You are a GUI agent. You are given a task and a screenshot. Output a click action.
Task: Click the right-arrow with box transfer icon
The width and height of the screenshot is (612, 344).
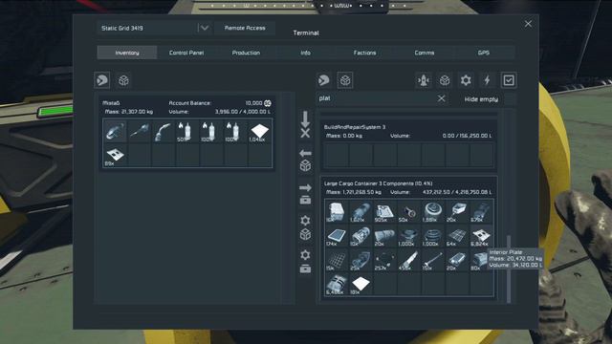coord(305,194)
